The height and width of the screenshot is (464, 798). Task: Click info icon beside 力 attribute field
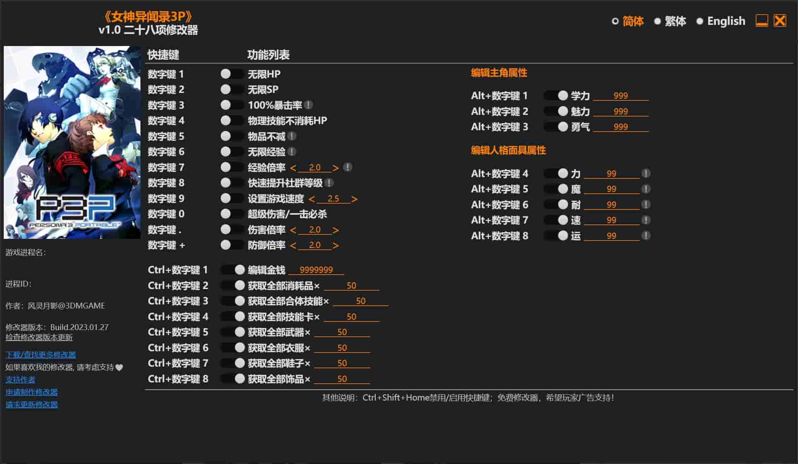[646, 173]
